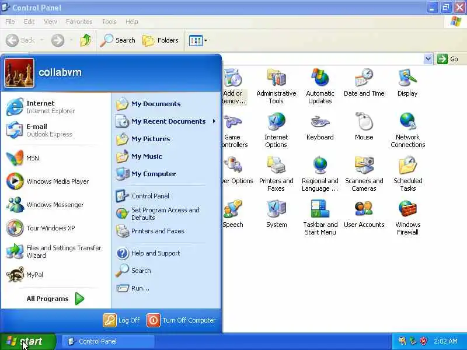Open the Tools menu
The image size is (467, 350).
[x=109, y=22]
